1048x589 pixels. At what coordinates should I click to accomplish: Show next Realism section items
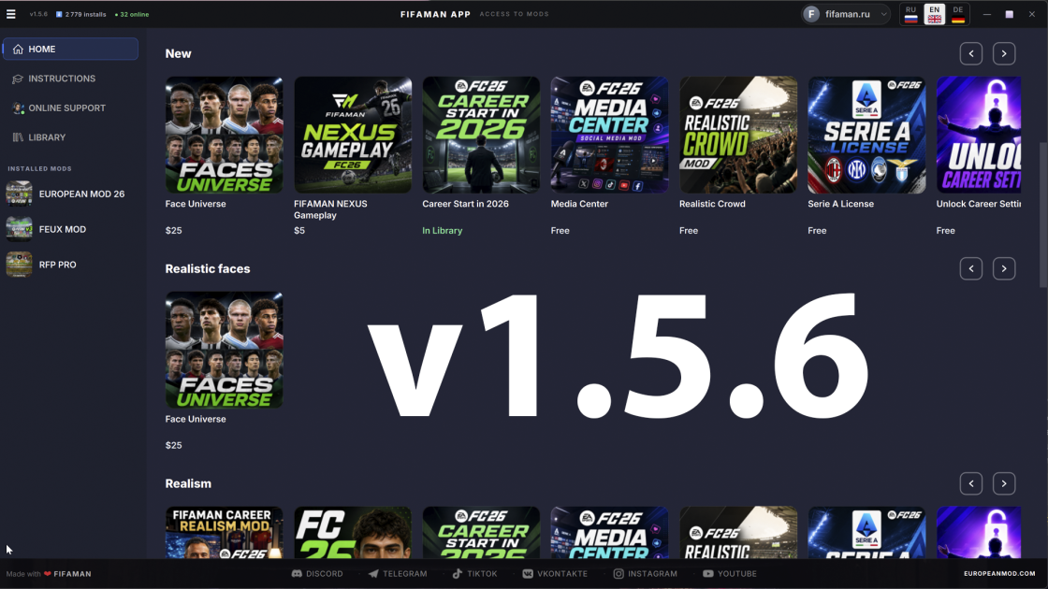[x=1004, y=483]
